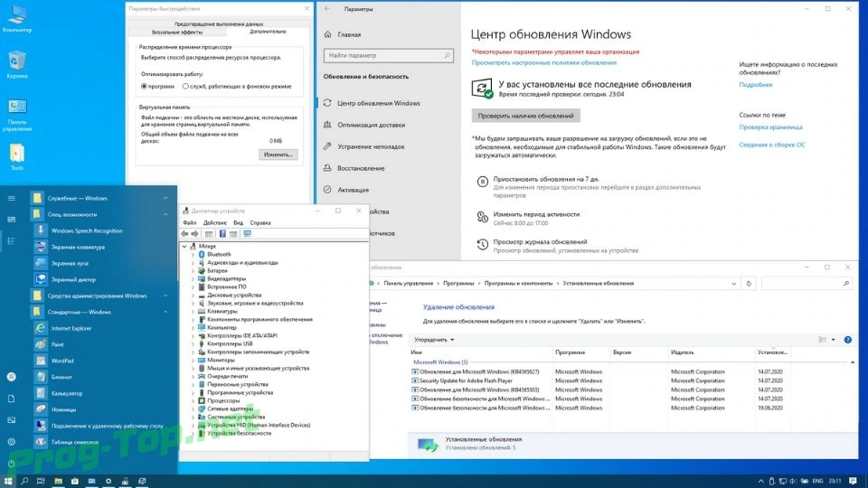Open Действие menu in Device Manager
Image resolution: width=868 pixels, height=488 pixels.
click(215, 222)
